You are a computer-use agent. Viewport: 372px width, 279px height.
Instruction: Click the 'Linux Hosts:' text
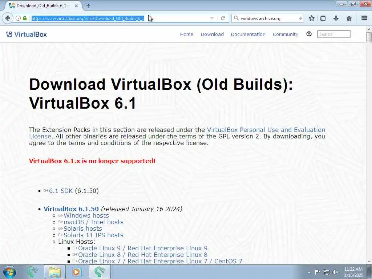(77, 242)
